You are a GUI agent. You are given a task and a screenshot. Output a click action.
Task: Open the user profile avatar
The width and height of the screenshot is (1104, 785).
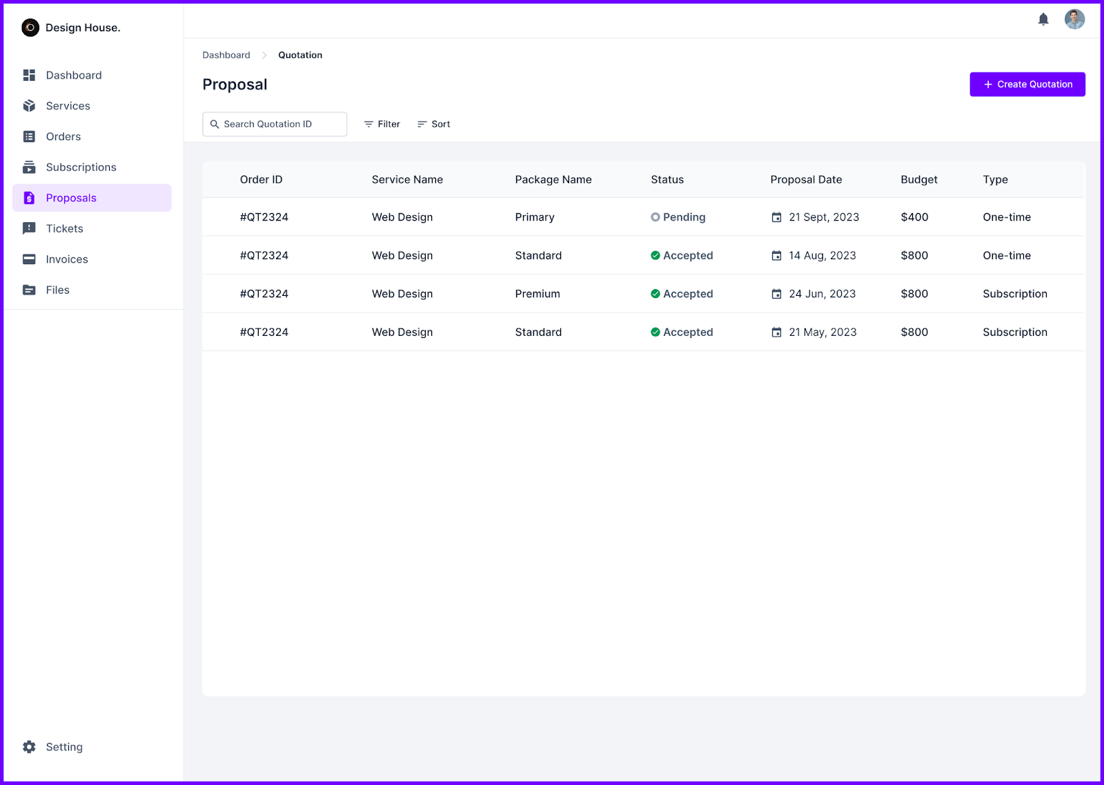[1074, 19]
